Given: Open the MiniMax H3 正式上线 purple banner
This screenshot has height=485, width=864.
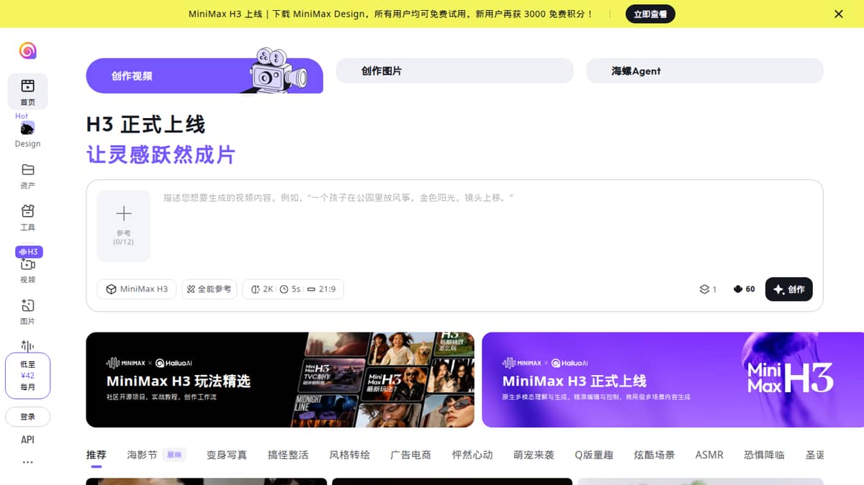Looking at the screenshot, I should (673, 380).
